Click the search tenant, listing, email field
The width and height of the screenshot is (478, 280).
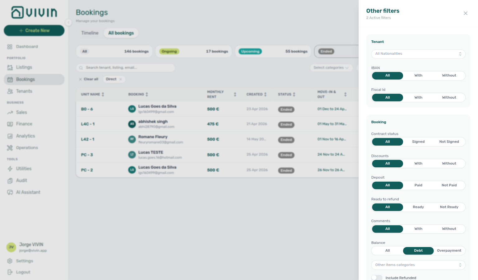point(125,68)
